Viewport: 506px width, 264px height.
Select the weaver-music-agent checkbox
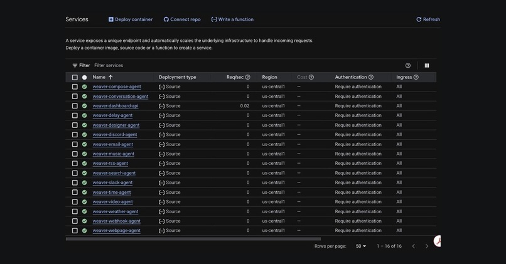coord(75,154)
